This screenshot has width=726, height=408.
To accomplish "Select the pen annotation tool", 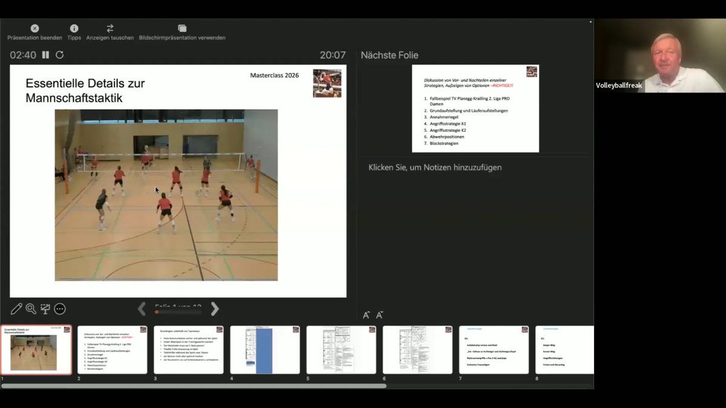I will click(x=16, y=309).
